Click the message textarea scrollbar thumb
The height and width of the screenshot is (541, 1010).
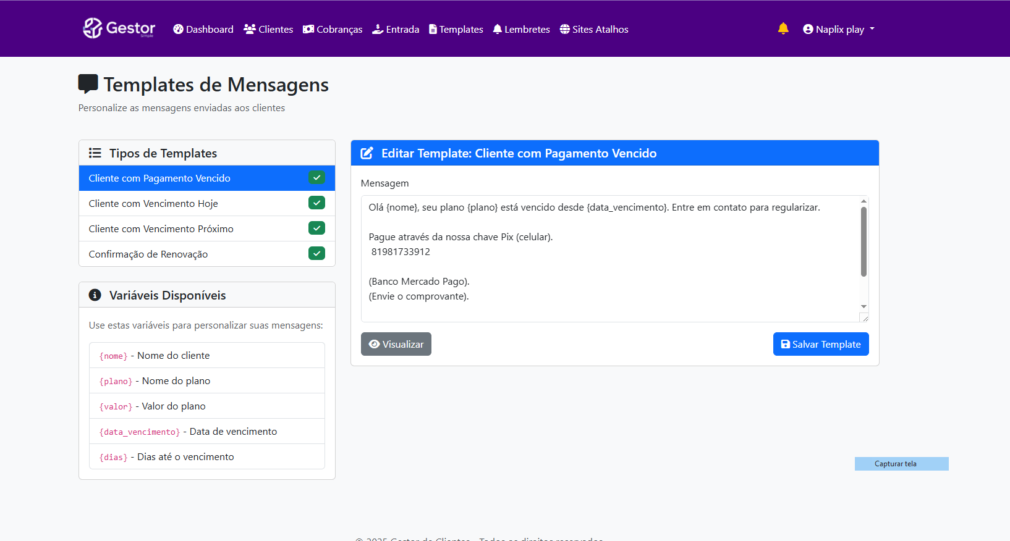(x=864, y=241)
